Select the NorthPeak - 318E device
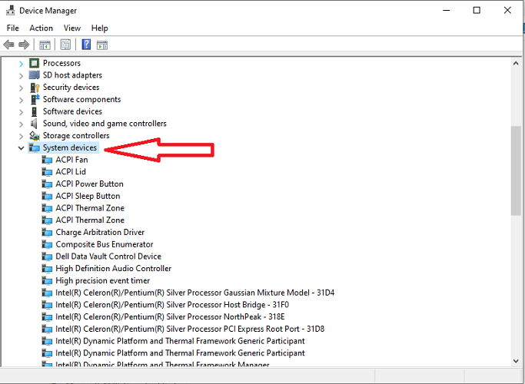This screenshot has height=384, width=525. click(170, 316)
